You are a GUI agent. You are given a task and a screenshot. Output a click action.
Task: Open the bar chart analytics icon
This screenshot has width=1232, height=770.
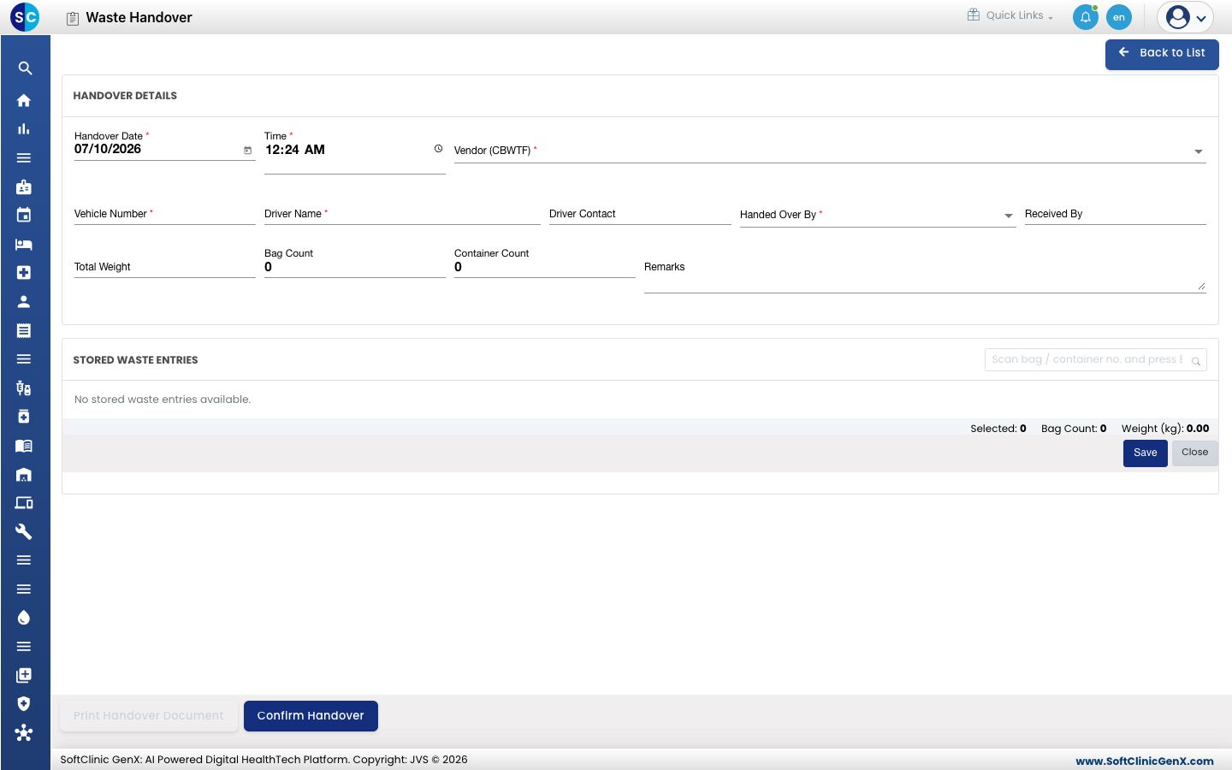(24, 129)
